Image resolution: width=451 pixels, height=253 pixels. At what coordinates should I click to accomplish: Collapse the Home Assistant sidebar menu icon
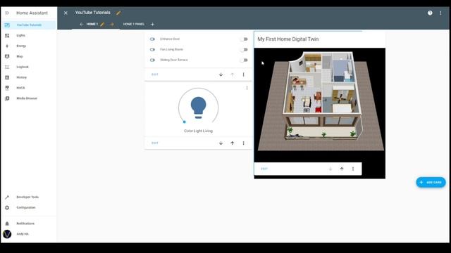pos(7,13)
